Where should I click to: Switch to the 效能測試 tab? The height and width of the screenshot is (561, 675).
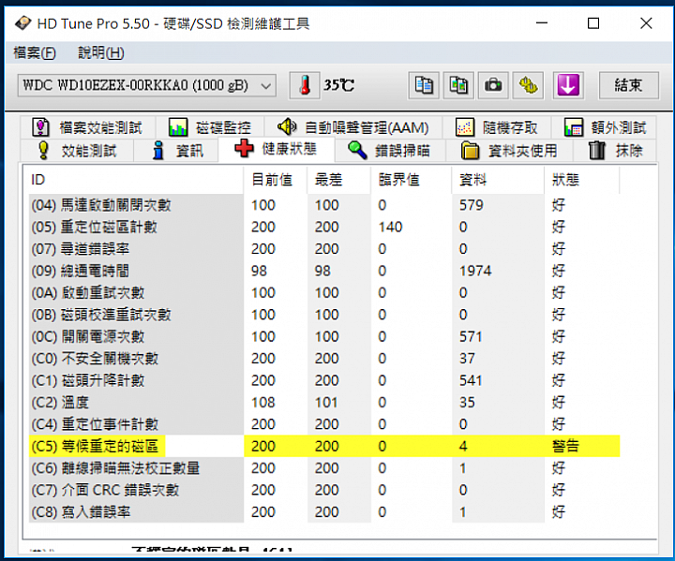tap(77, 151)
